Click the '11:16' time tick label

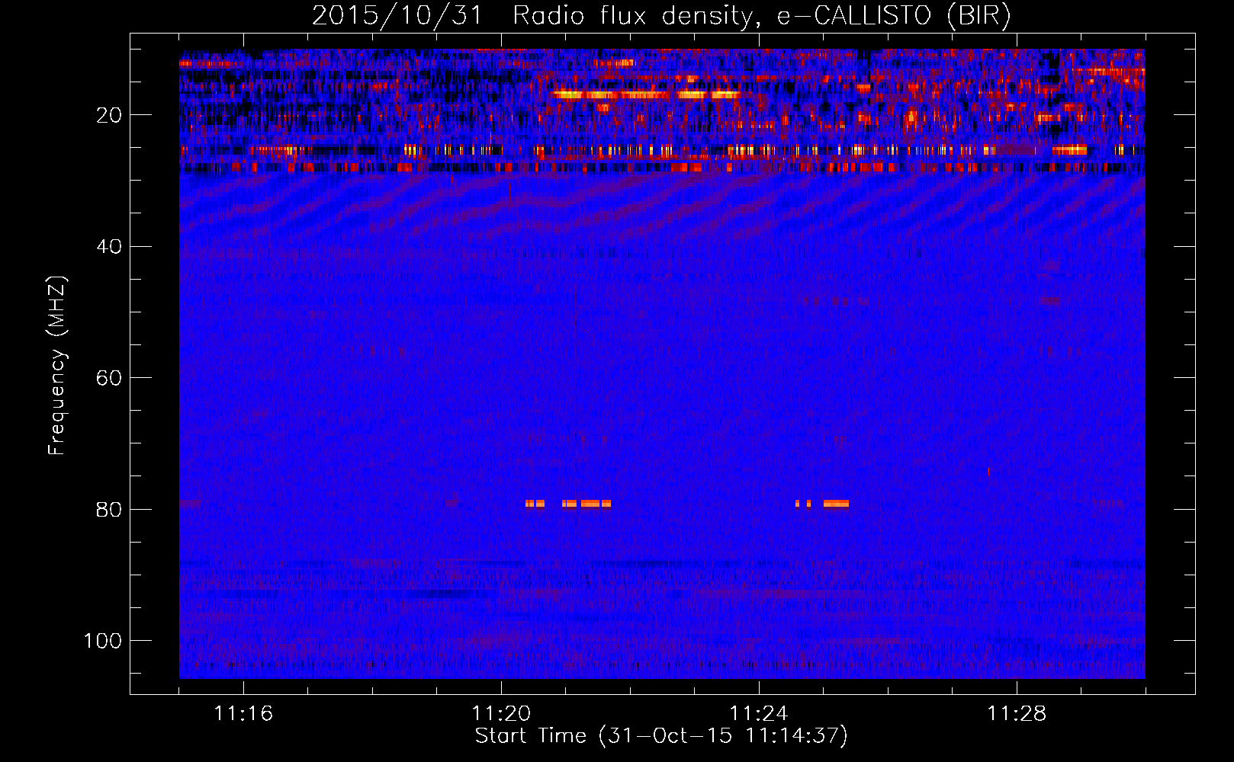click(x=243, y=714)
